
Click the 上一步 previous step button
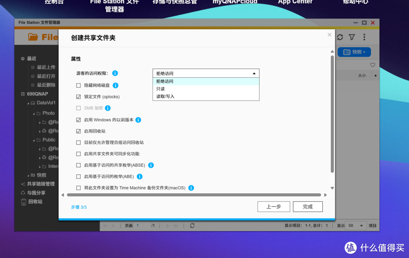click(x=273, y=207)
